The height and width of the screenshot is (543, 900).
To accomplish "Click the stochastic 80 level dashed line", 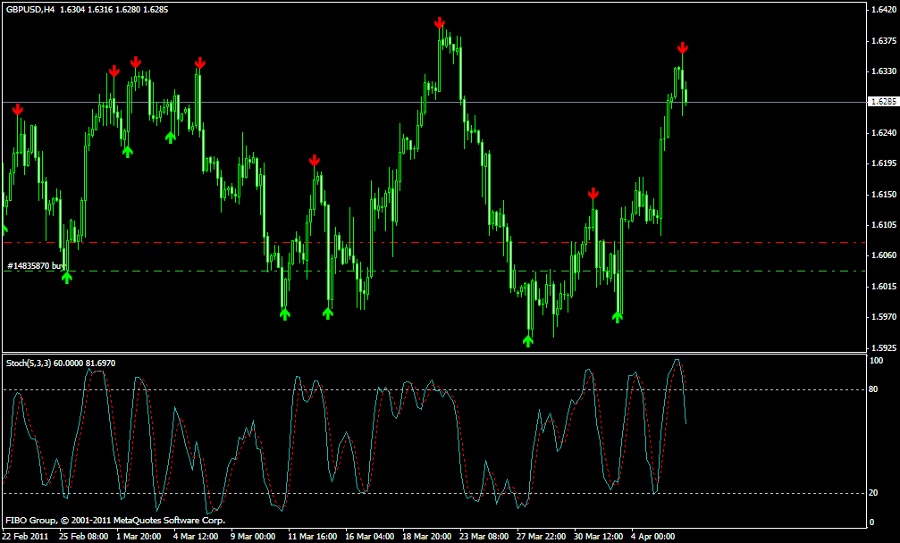I will [x=434, y=390].
